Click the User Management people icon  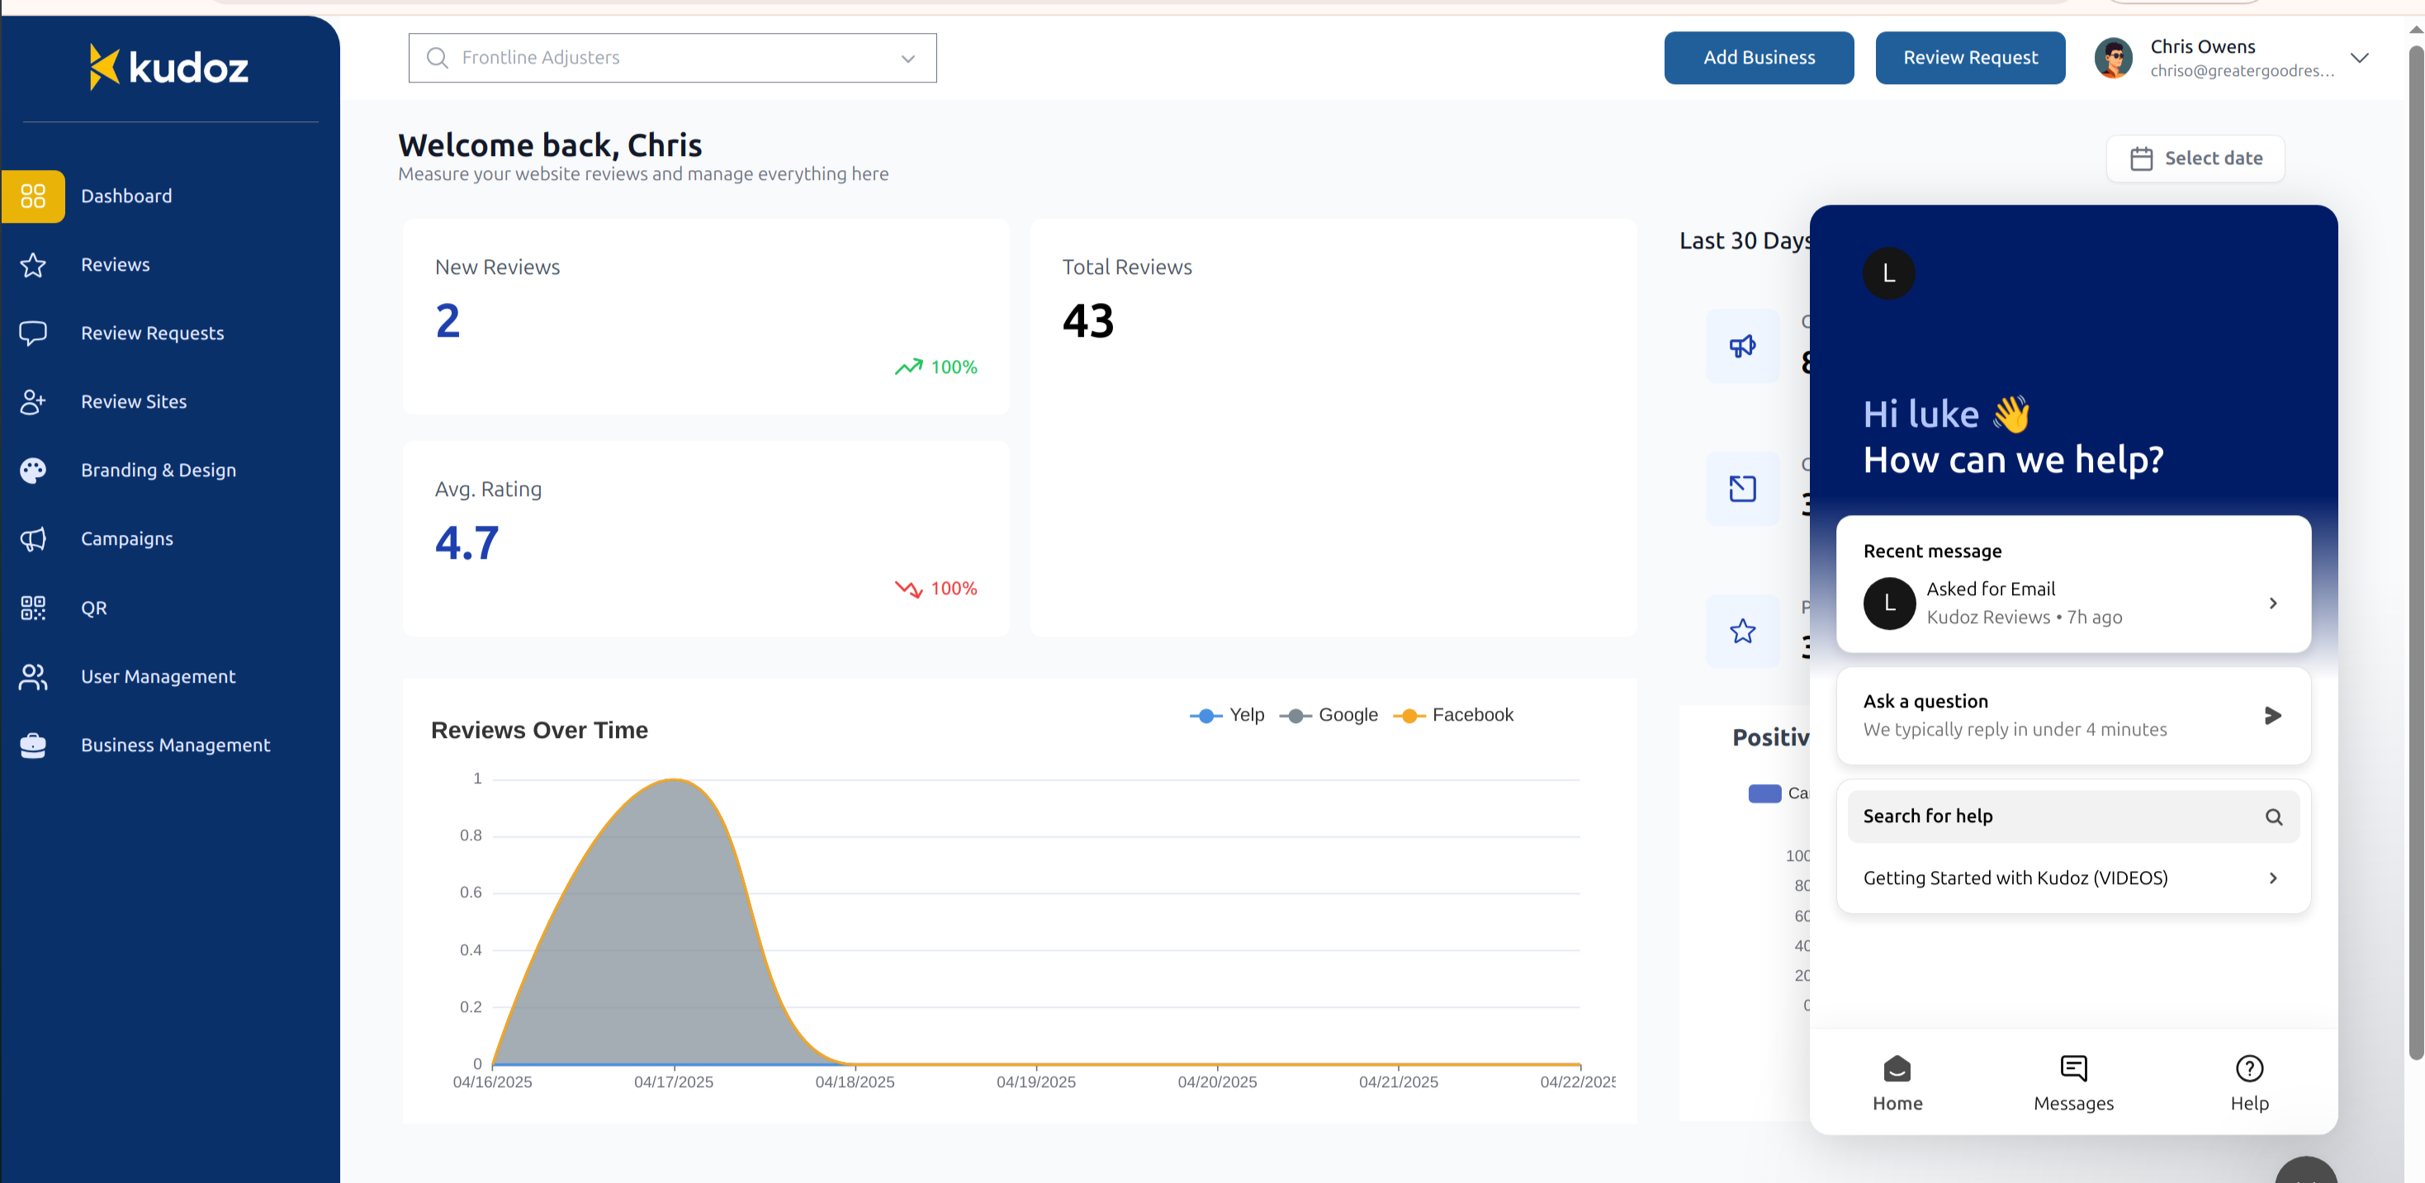tap(33, 677)
